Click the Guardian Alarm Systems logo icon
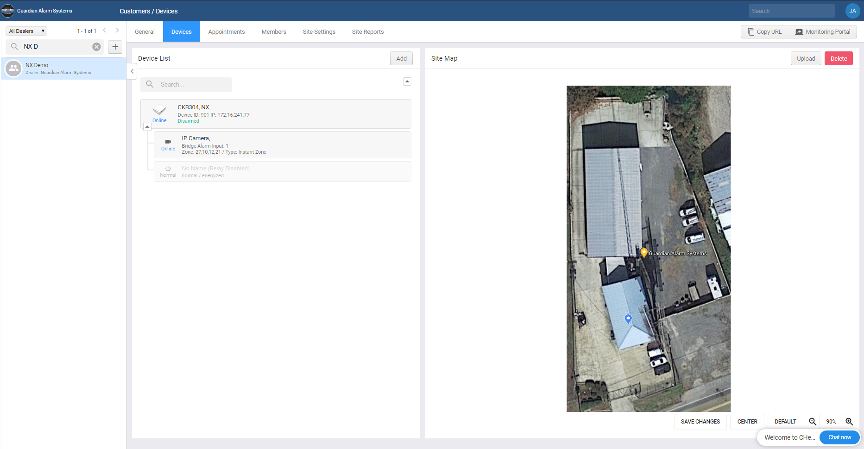 [x=8, y=11]
